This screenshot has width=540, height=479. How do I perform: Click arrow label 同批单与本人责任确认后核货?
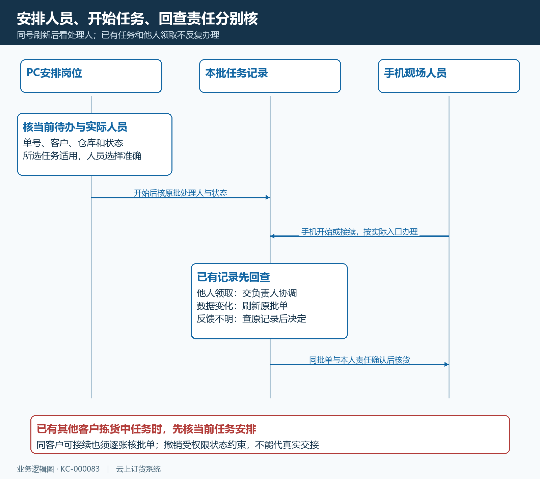tap(359, 360)
